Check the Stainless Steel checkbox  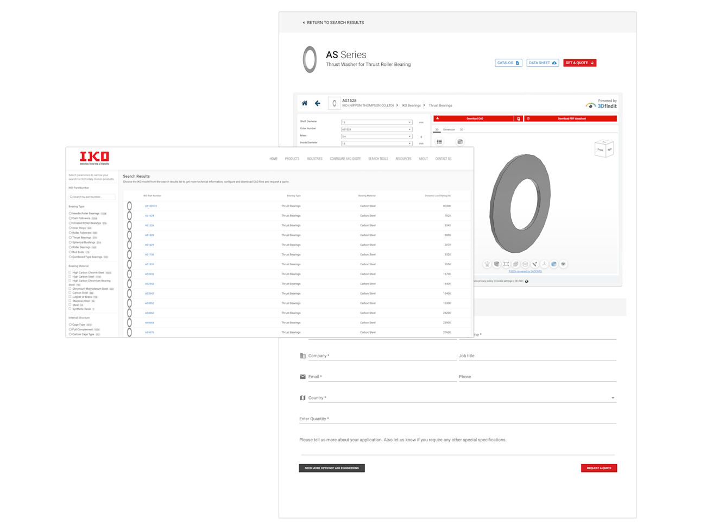(x=70, y=301)
